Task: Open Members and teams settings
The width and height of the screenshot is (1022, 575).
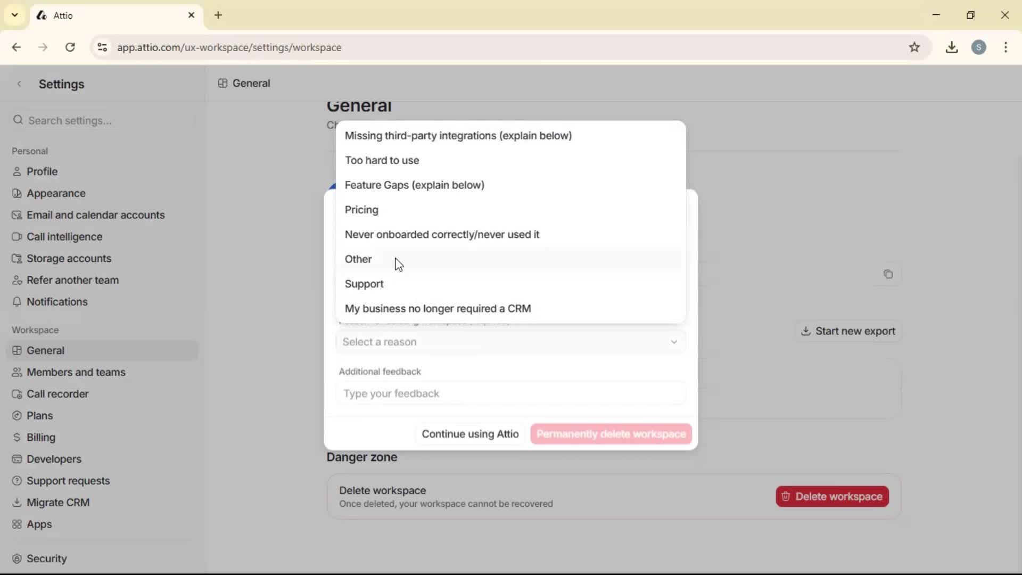Action: click(76, 372)
